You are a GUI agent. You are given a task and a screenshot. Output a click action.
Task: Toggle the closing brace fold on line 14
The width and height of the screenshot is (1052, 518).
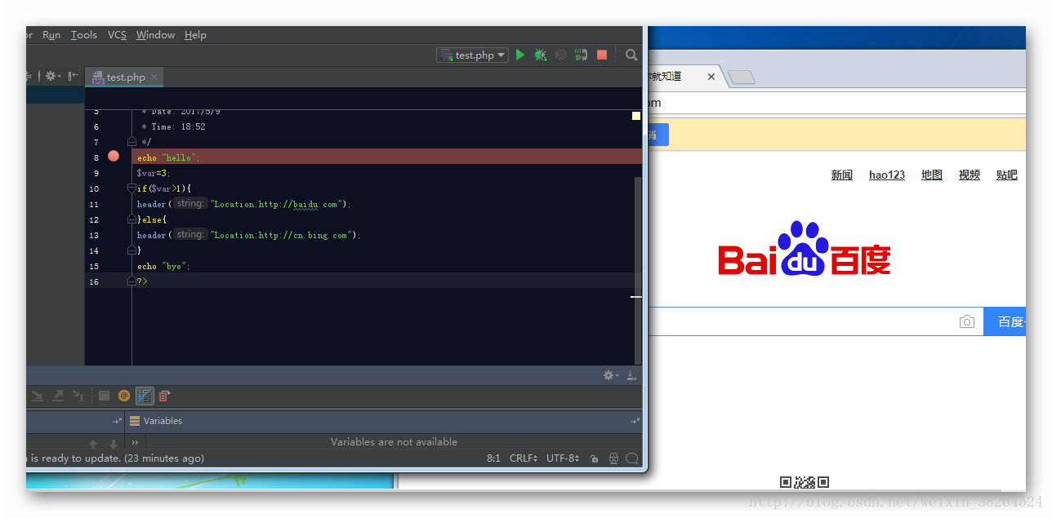(131, 250)
